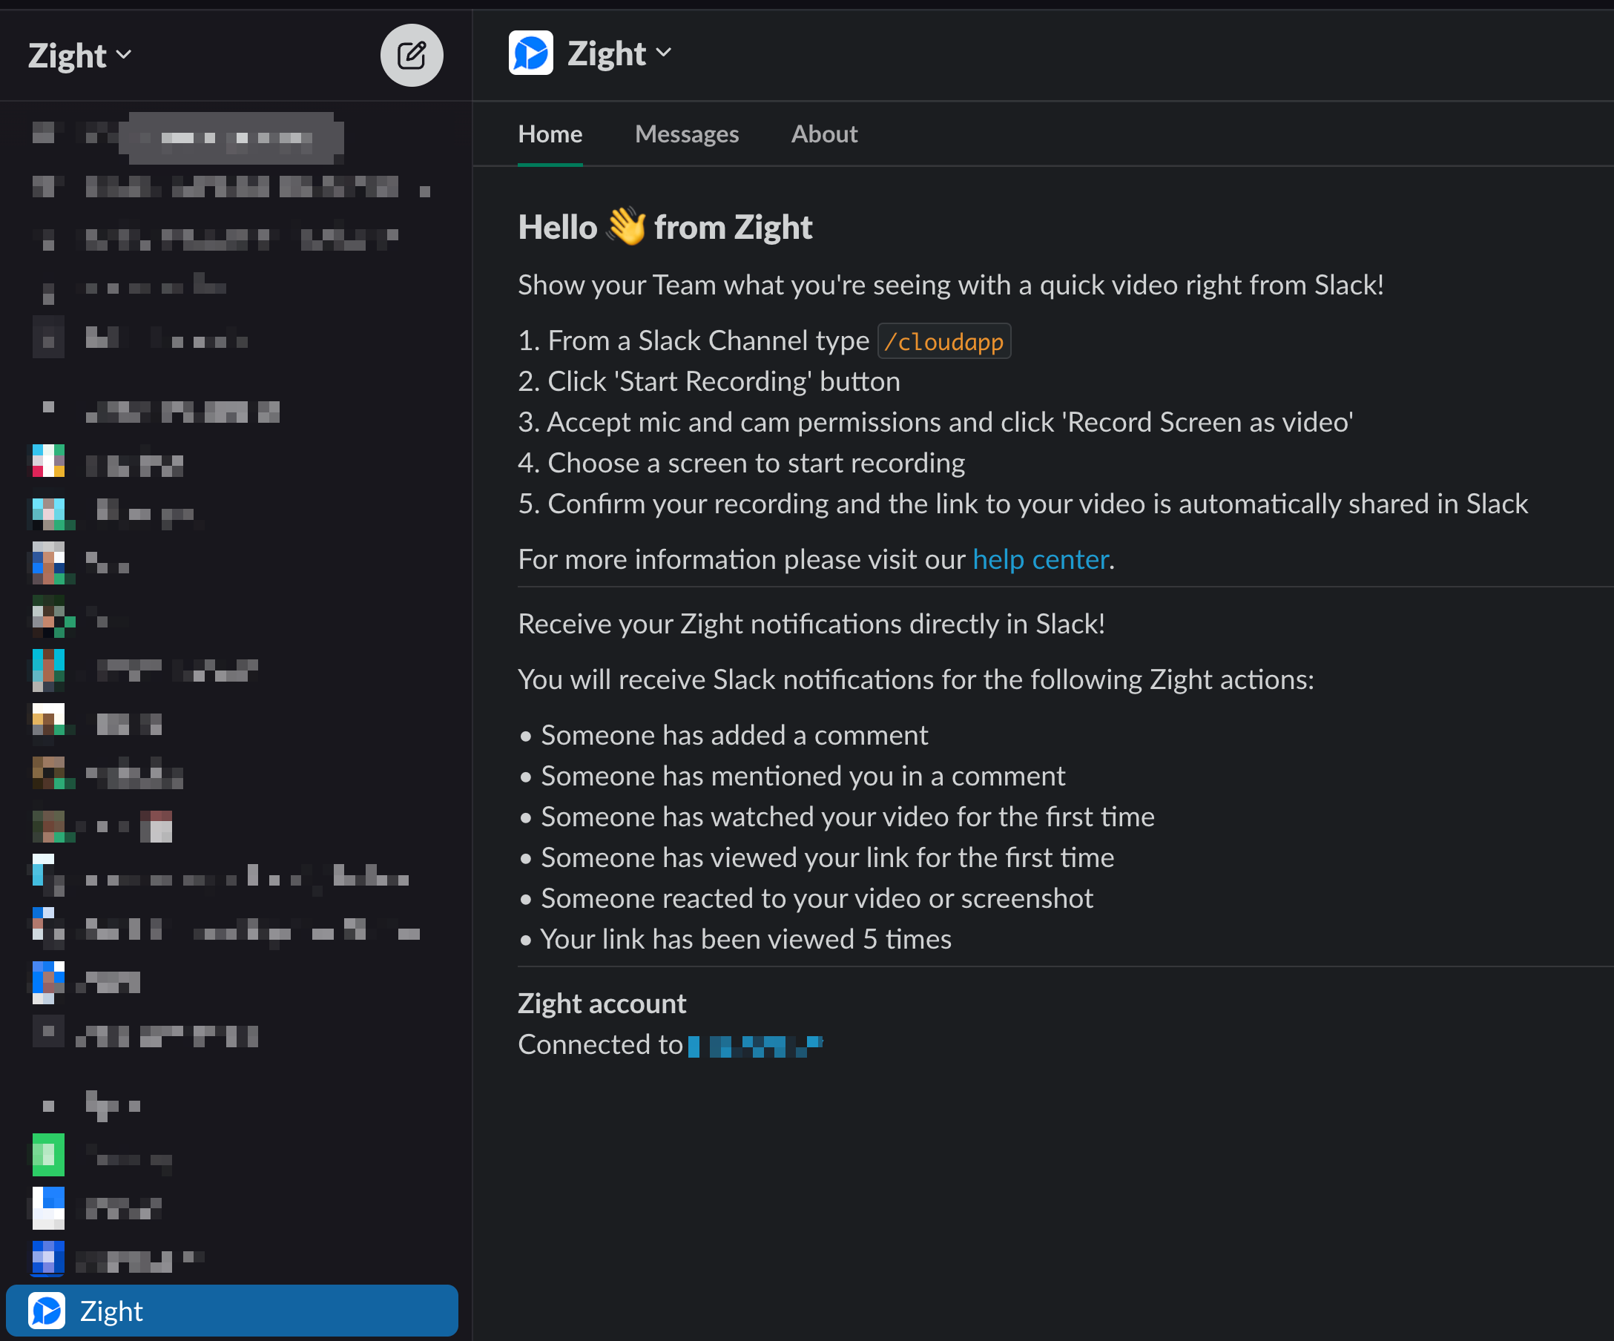The image size is (1614, 1341).
Task: Switch to the Messages tab
Action: 686,134
